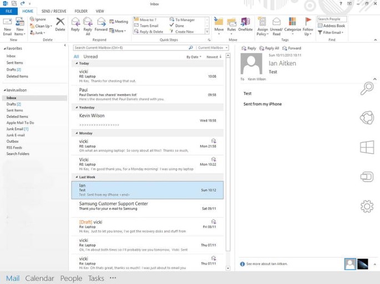380x284 pixels.
Task: Click the Forward ribbon icon
Action: tap(102, 22)
